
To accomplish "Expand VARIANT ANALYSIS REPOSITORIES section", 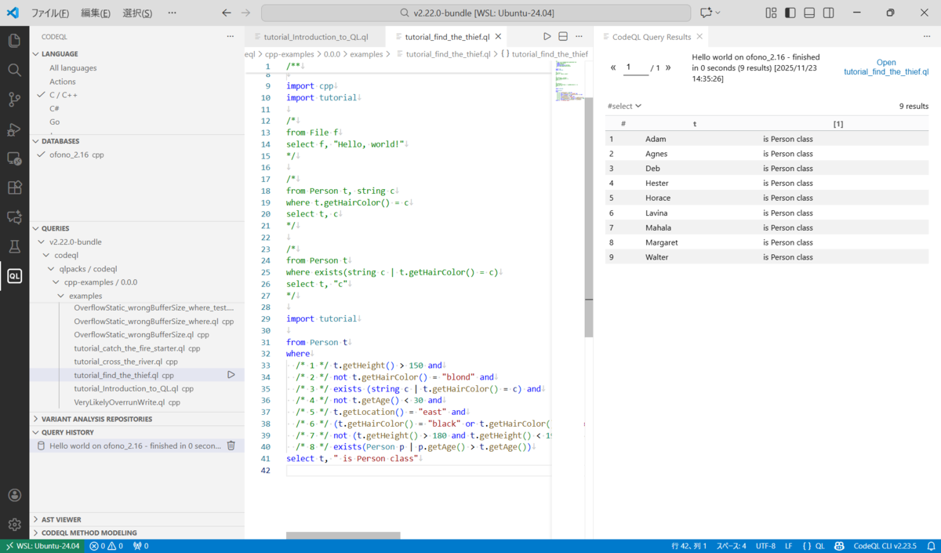I will 96,419.
